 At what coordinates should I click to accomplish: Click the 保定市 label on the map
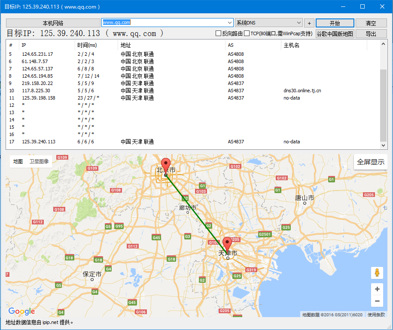pyautogui.click(x=92, y=274)
